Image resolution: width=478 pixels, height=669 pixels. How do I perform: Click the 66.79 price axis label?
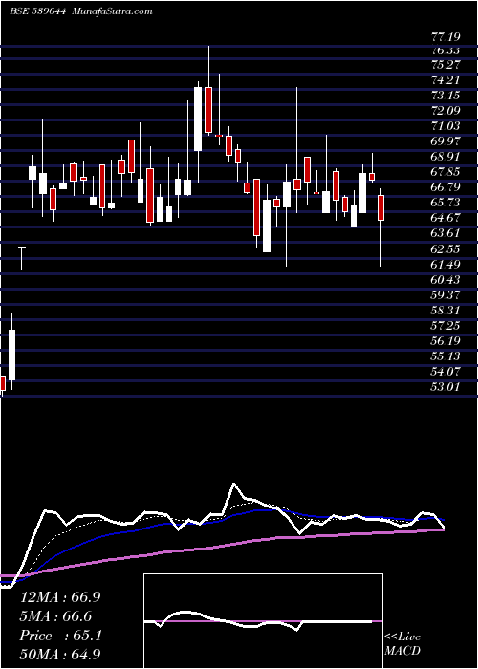click(x=445, y=187)
